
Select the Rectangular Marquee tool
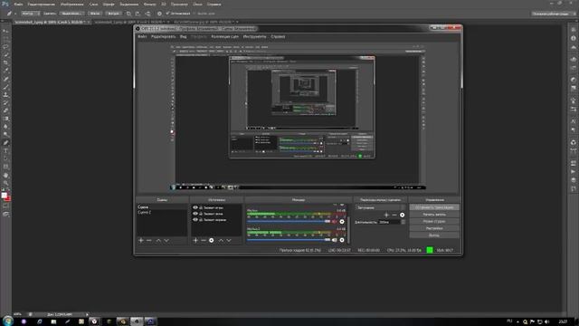(x=5, y=39)
